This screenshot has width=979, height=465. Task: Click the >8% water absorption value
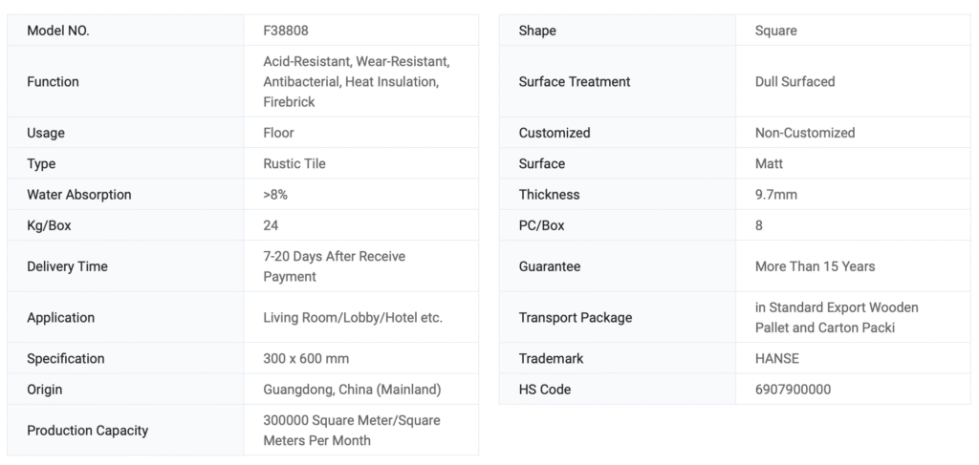point(275,195)
